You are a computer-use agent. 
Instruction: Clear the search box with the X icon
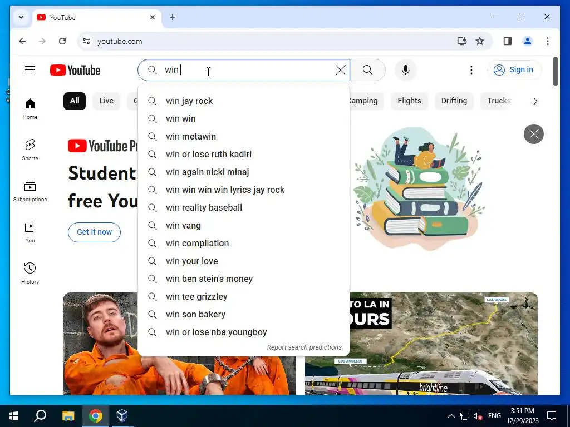click(x=341, y=69)
